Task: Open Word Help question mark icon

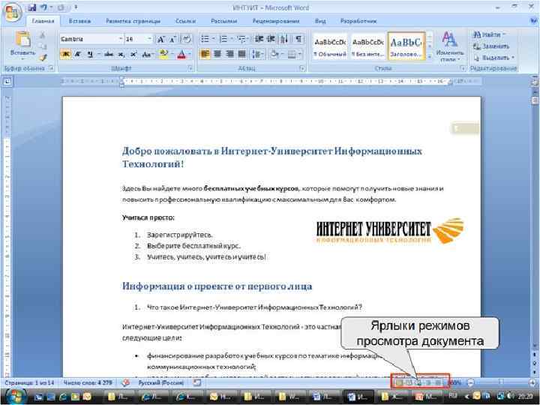Action: click(534, 21)
